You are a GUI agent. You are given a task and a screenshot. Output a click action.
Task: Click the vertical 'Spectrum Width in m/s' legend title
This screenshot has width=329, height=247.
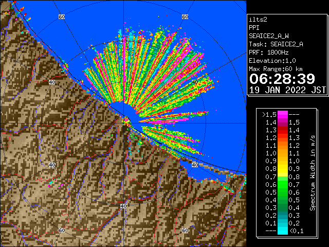click(x=312, y=173)
